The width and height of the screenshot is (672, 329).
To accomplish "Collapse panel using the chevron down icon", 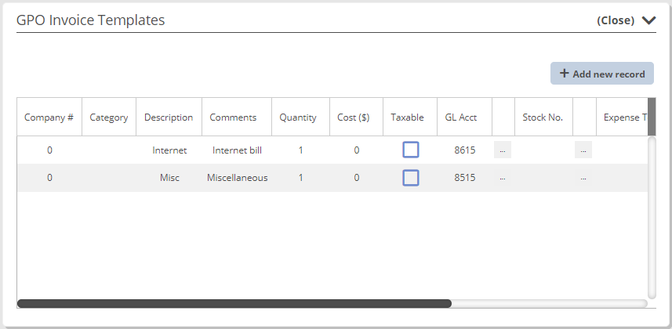I will tap(648, 20).
